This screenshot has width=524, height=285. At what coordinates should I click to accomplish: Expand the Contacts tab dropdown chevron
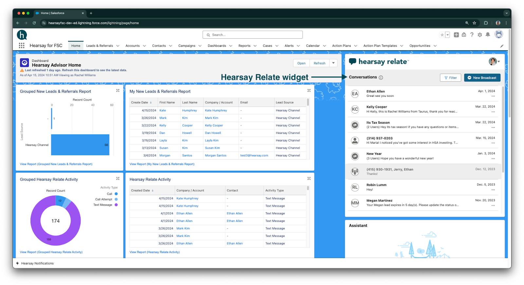pos(171,46)
